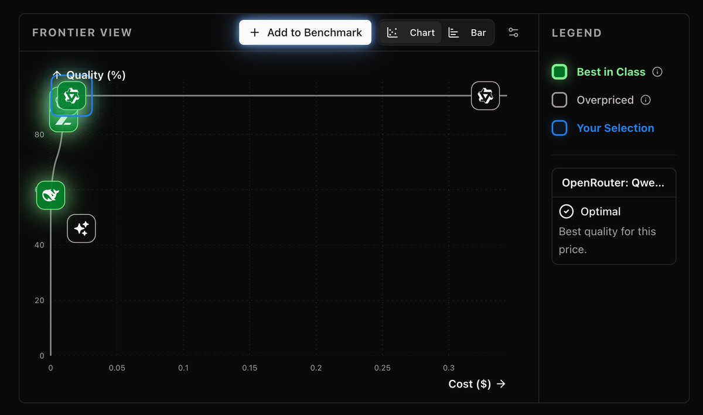Click the Add to Benchmark button

(305, 33)
